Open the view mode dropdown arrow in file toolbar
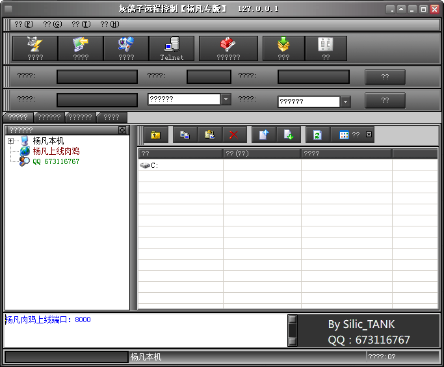444x367 pixels. point(369,135)
